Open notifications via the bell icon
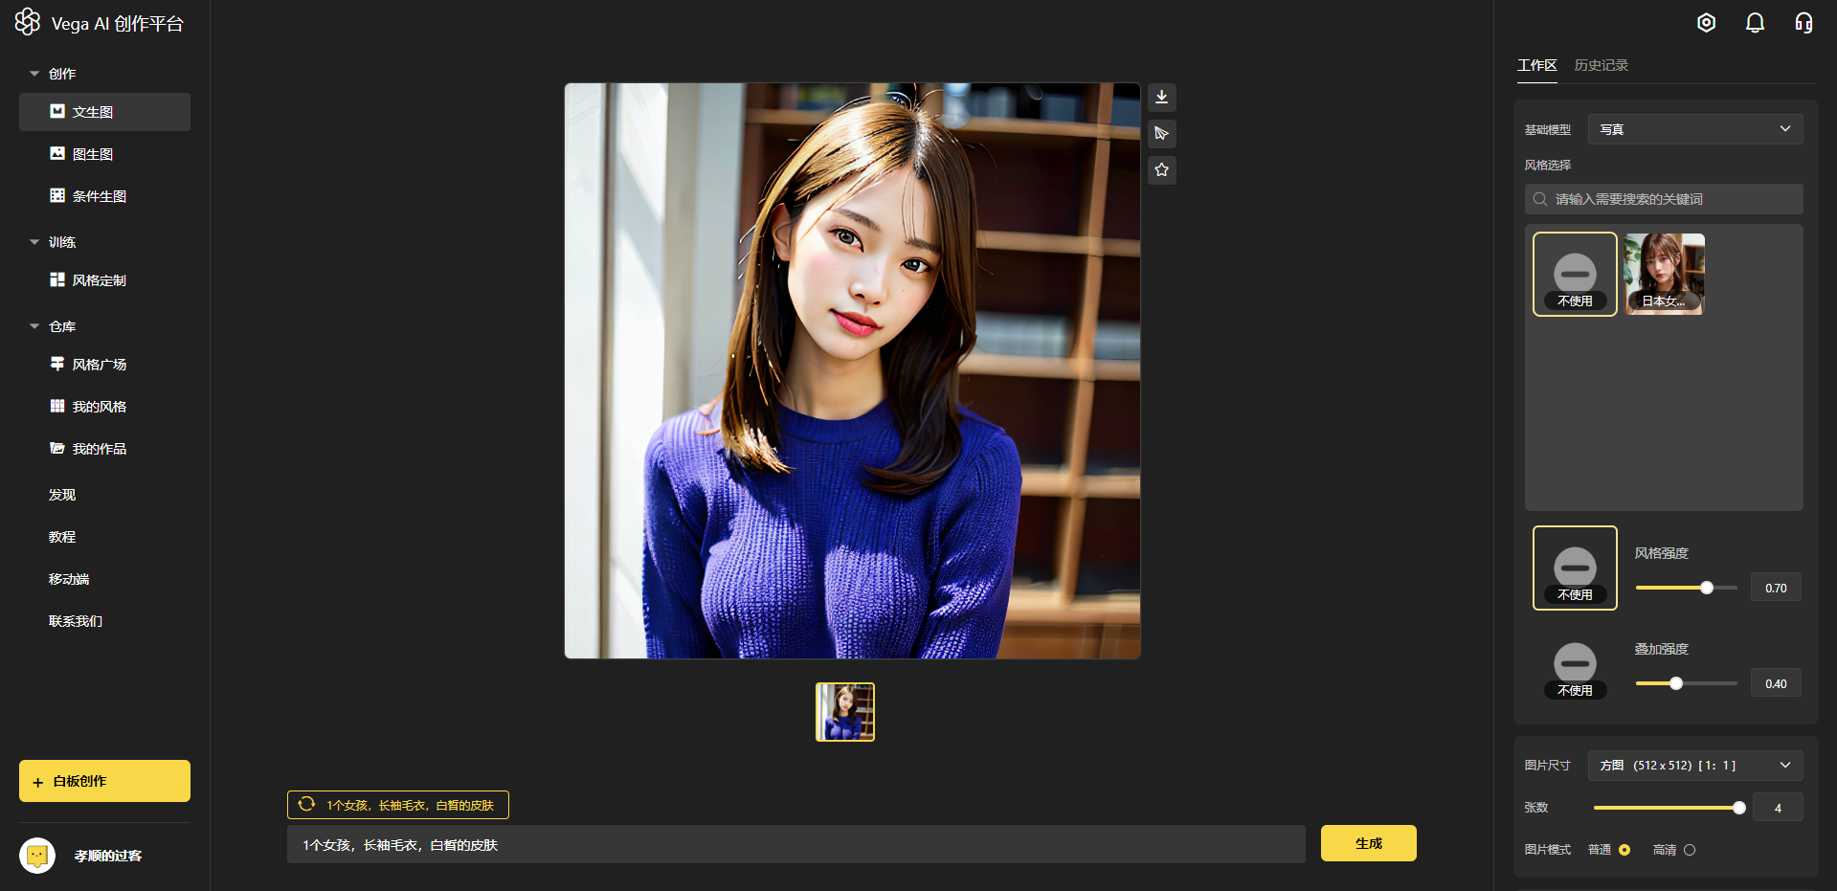 coord(1755,22)
